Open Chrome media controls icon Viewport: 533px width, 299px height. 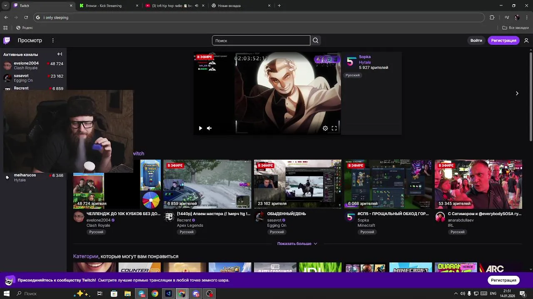[x=507, y=17]
